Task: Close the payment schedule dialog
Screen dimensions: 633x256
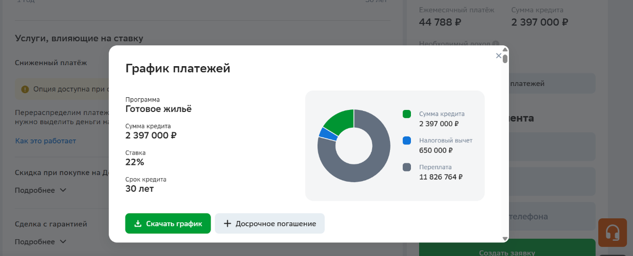Action: [498, 56]
